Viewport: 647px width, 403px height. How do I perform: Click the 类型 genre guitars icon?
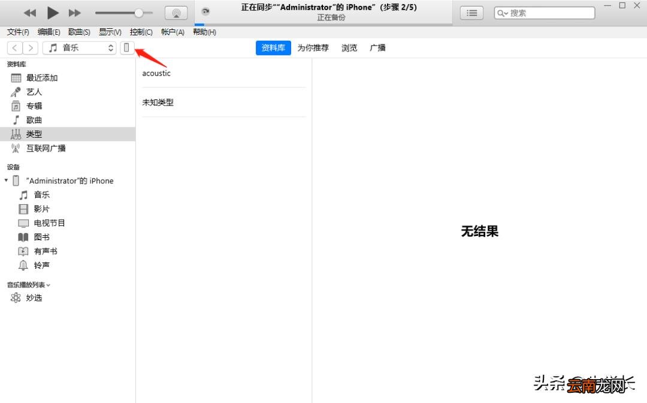click(x=16, y=134)
